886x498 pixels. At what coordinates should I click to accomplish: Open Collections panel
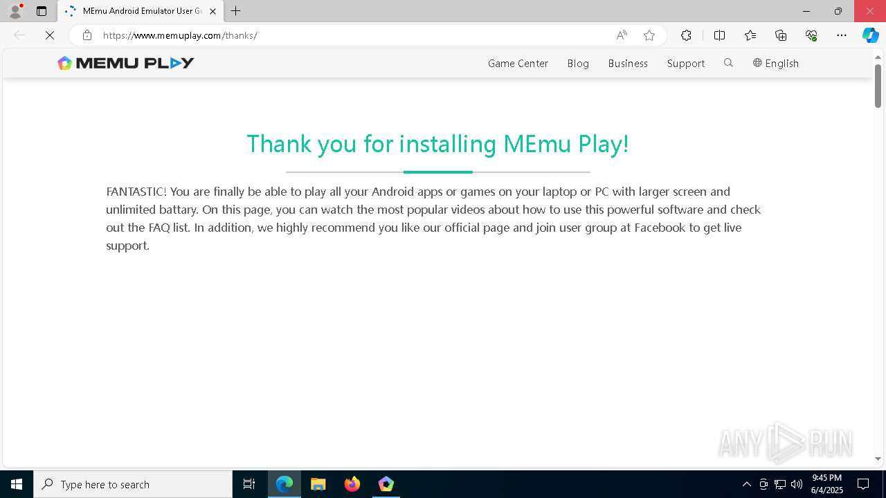click(781, 35)
